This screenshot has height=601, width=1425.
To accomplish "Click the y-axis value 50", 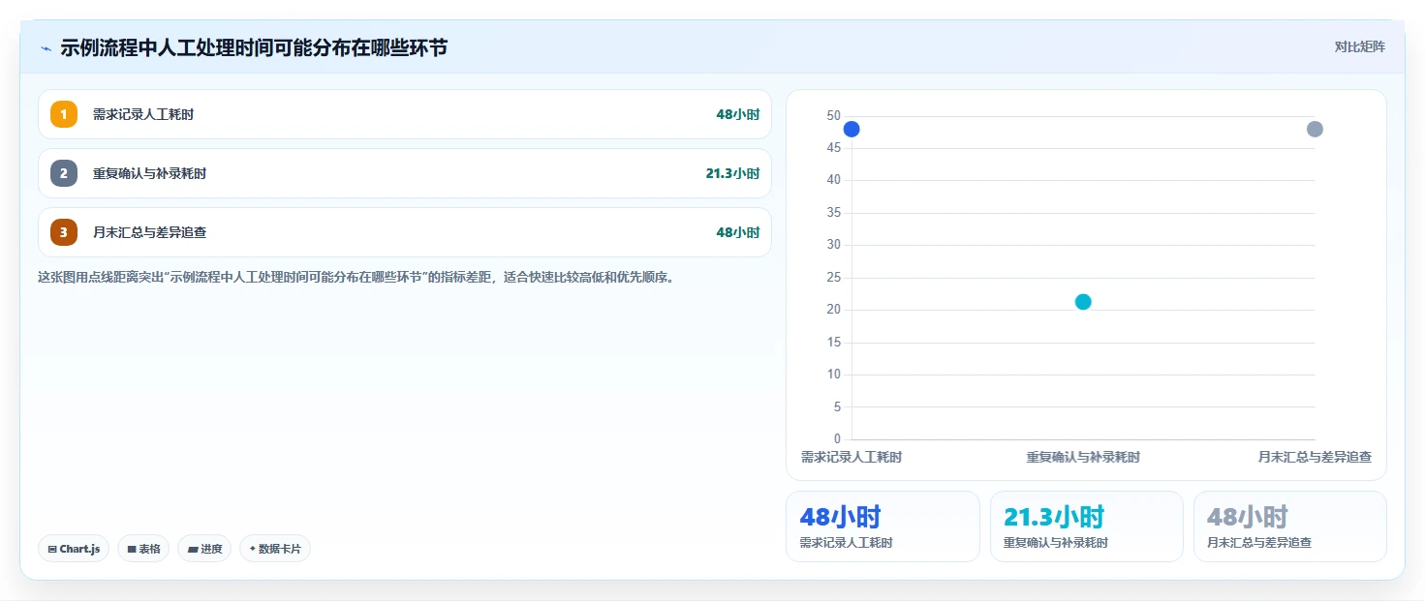I will point(833,115).
